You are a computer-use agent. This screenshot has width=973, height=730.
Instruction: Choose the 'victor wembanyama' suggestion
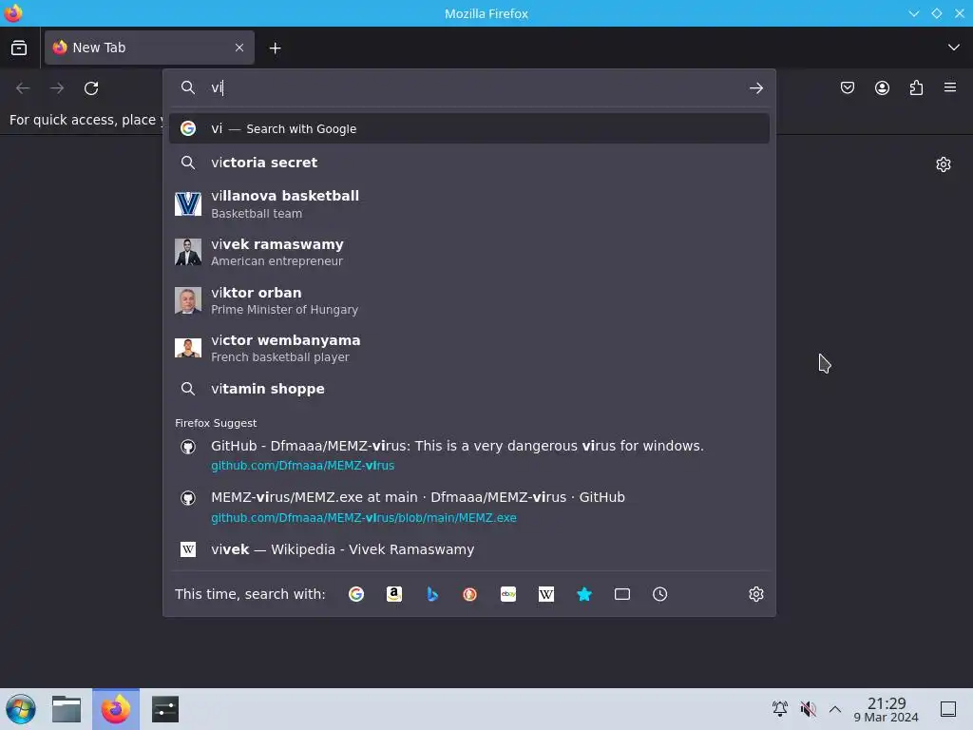pyautogui.click(x=469, y=348)
